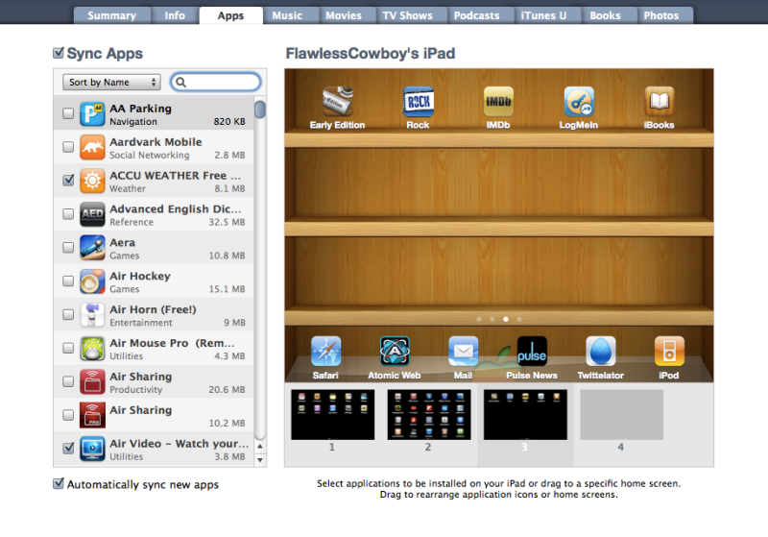Click the Pulse News dock icon

(x=532, y=351)
